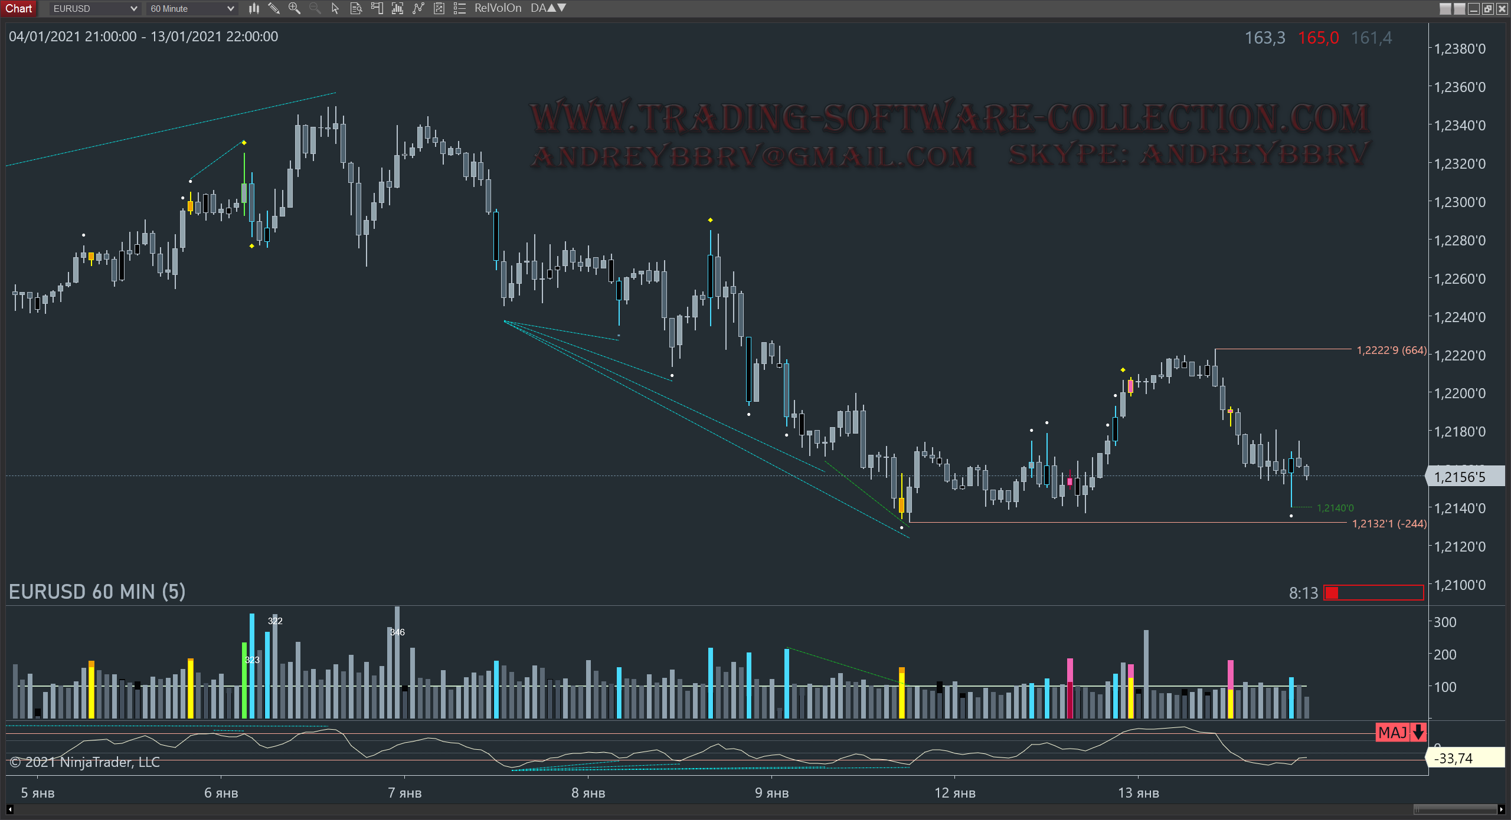The image size is (1511, 820).
Task: Open the Chart Trader panel icon
Action: (x=377, y=8)
